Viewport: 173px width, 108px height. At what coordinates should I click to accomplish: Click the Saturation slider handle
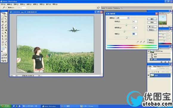(x=124, y=31)
